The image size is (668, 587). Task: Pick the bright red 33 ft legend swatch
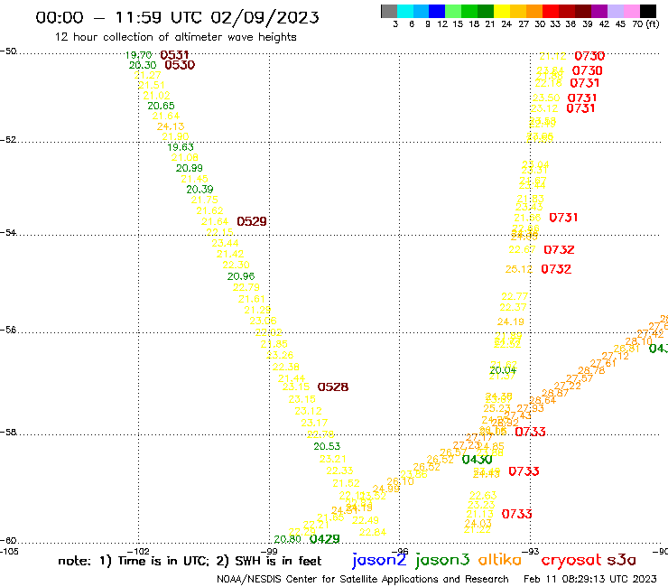click(551, 11)
